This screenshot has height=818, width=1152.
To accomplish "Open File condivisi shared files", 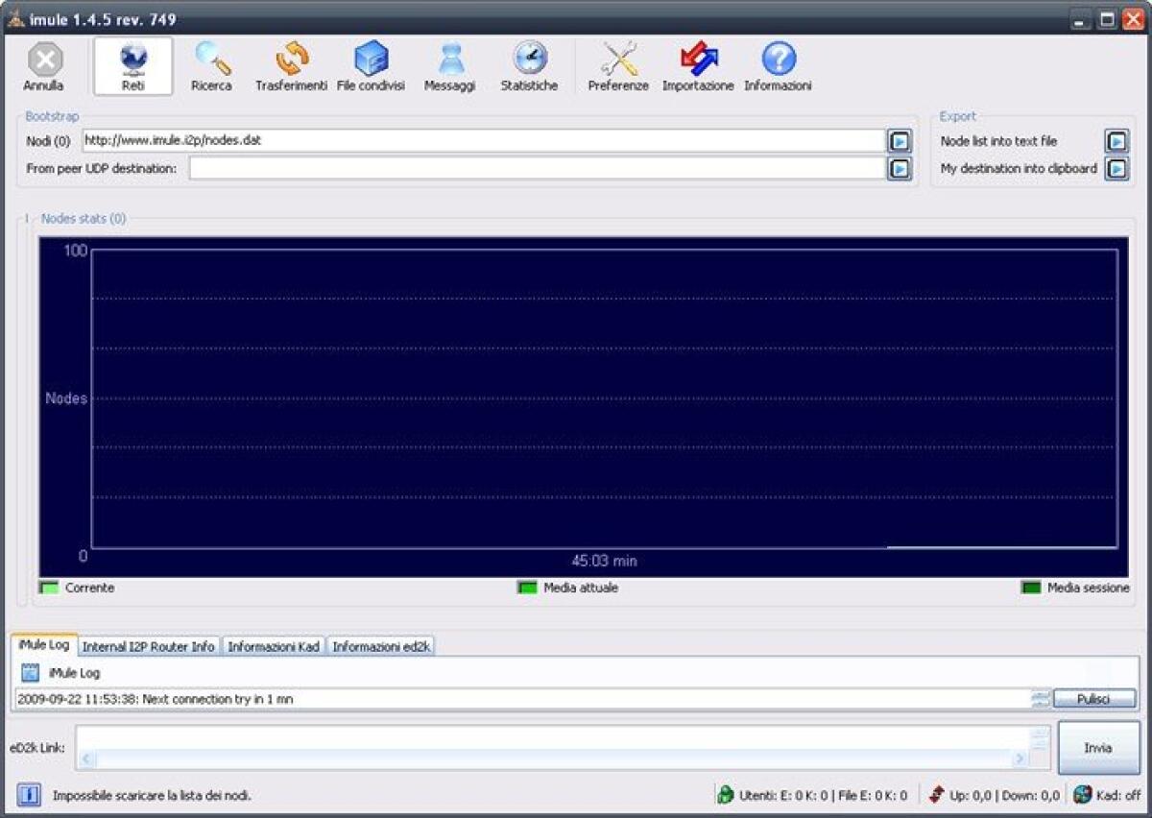I will [x=371, y=65].
